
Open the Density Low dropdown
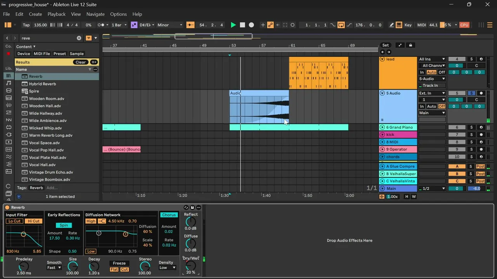coord(167,268)
